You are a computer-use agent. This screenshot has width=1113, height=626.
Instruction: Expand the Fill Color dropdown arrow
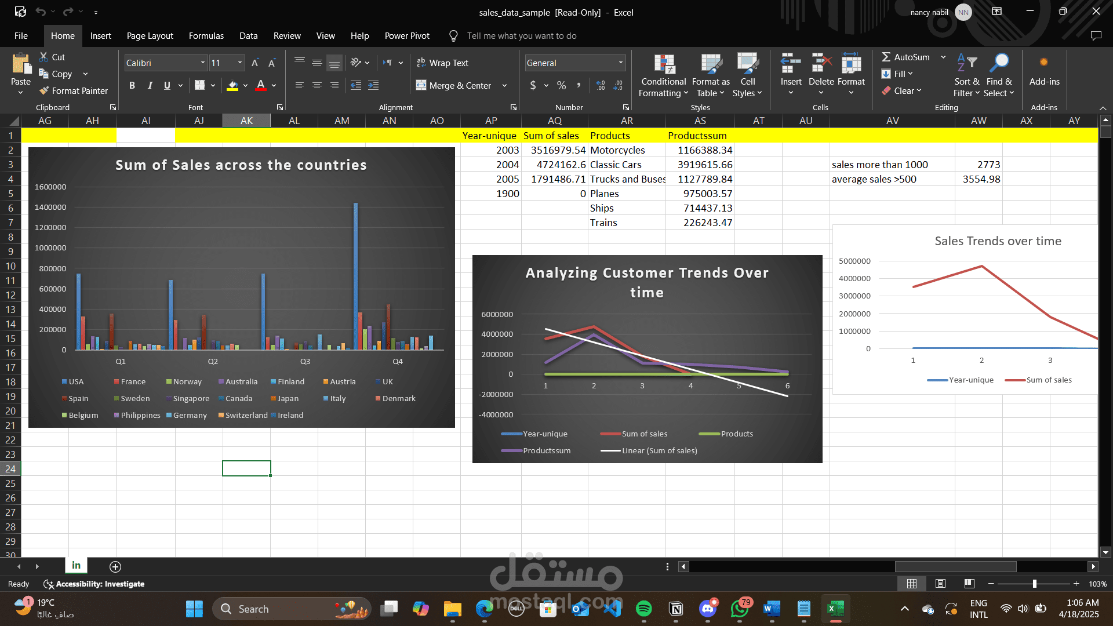(245, 85)
